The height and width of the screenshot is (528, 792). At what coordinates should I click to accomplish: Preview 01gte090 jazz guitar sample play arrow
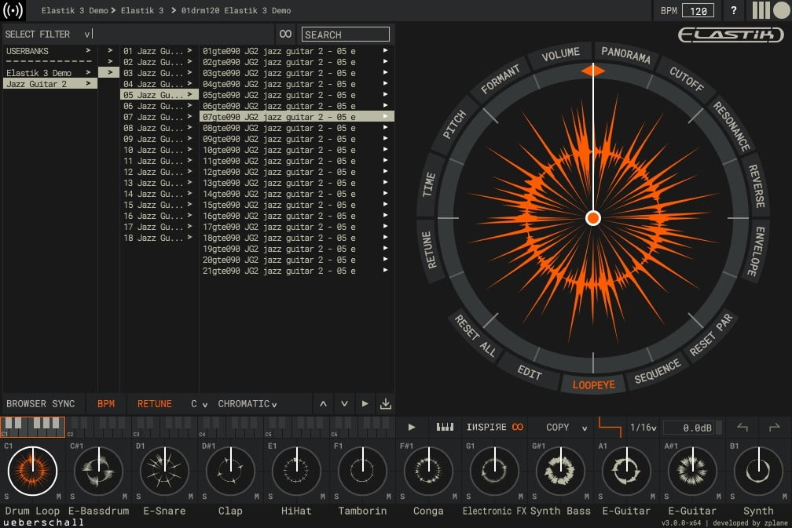tap(385, 50)
